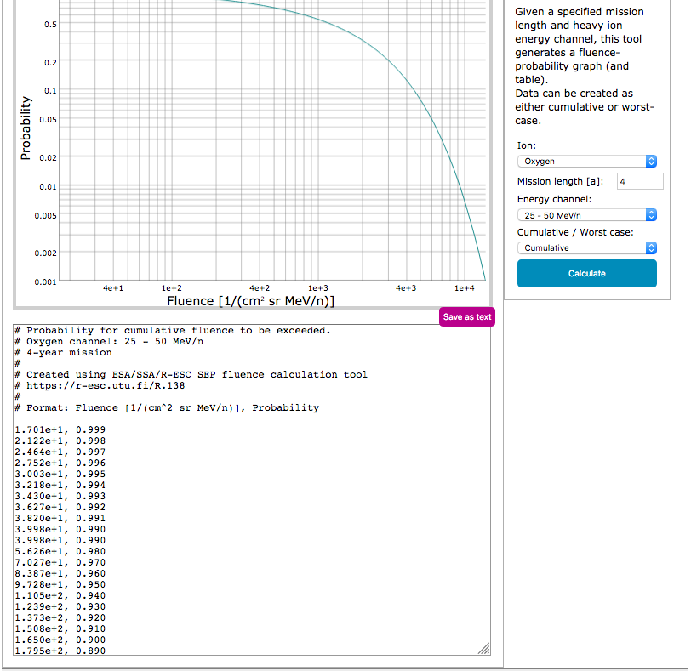
Task: Click the 0.01 tick on probability axis
Action: (49, 186)
